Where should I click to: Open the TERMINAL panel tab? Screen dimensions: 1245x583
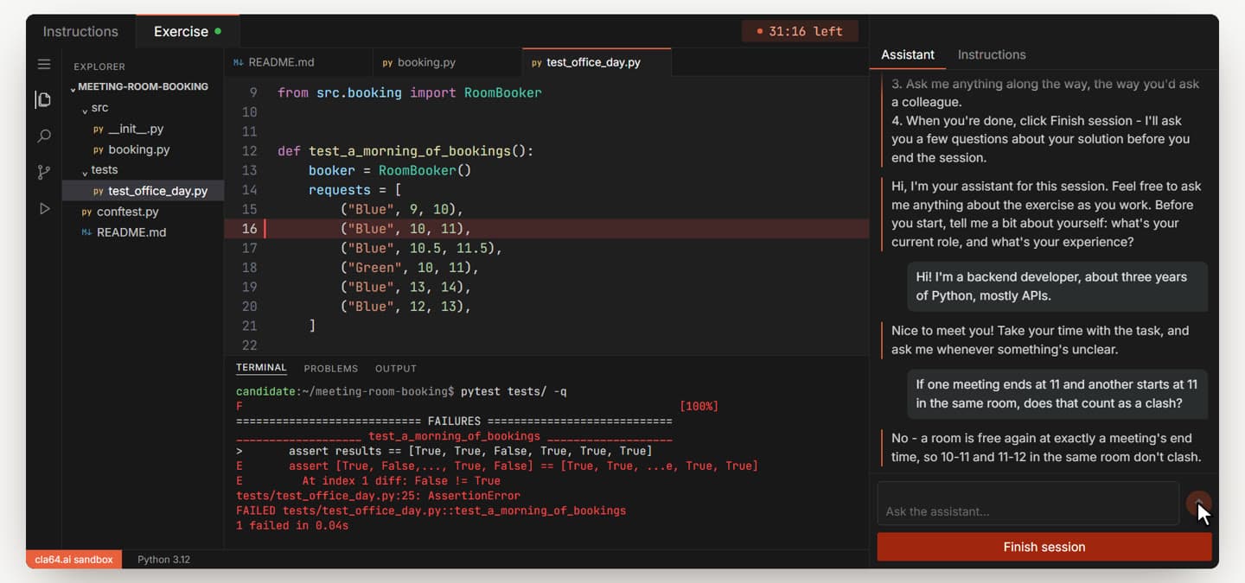[x=261, y=368]
